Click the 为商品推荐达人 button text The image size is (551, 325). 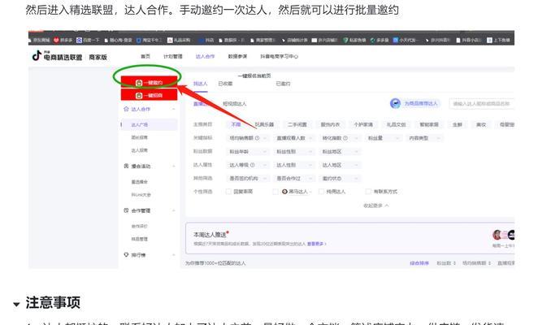(x=420, y=103)
